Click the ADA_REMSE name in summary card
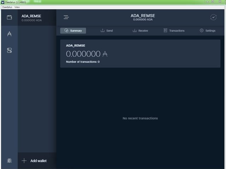The height and width of the screenshot is (169, 226). 76,46
